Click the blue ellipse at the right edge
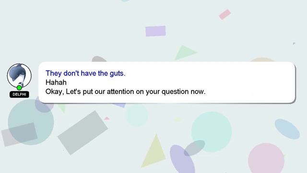 (x=287, y=129)
